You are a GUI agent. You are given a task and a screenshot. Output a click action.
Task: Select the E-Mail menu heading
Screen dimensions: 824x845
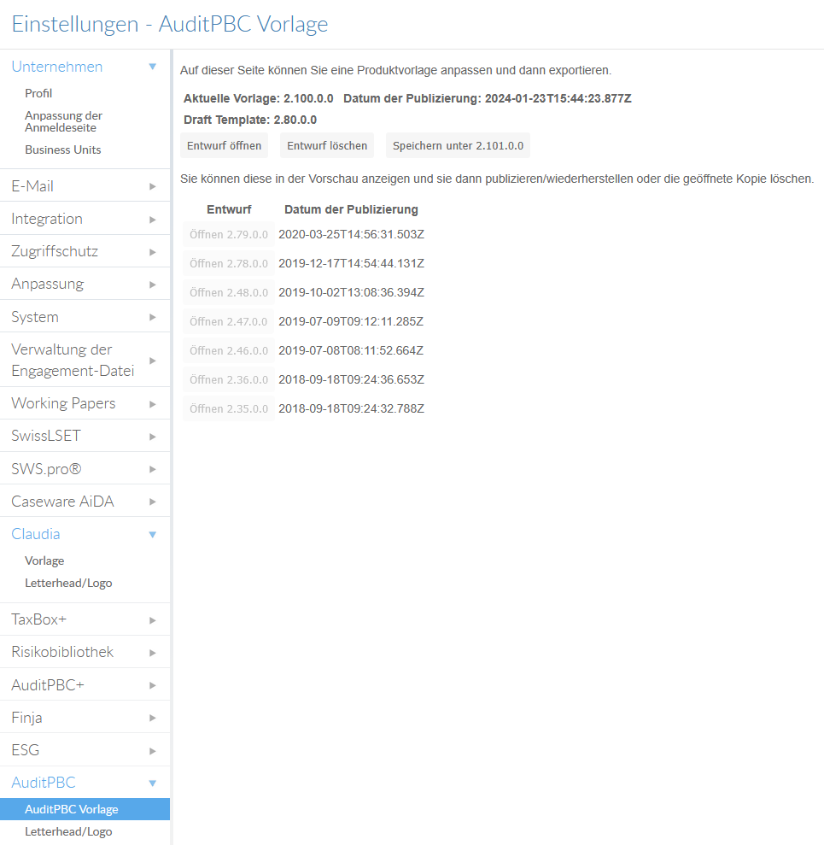[32, 186]
